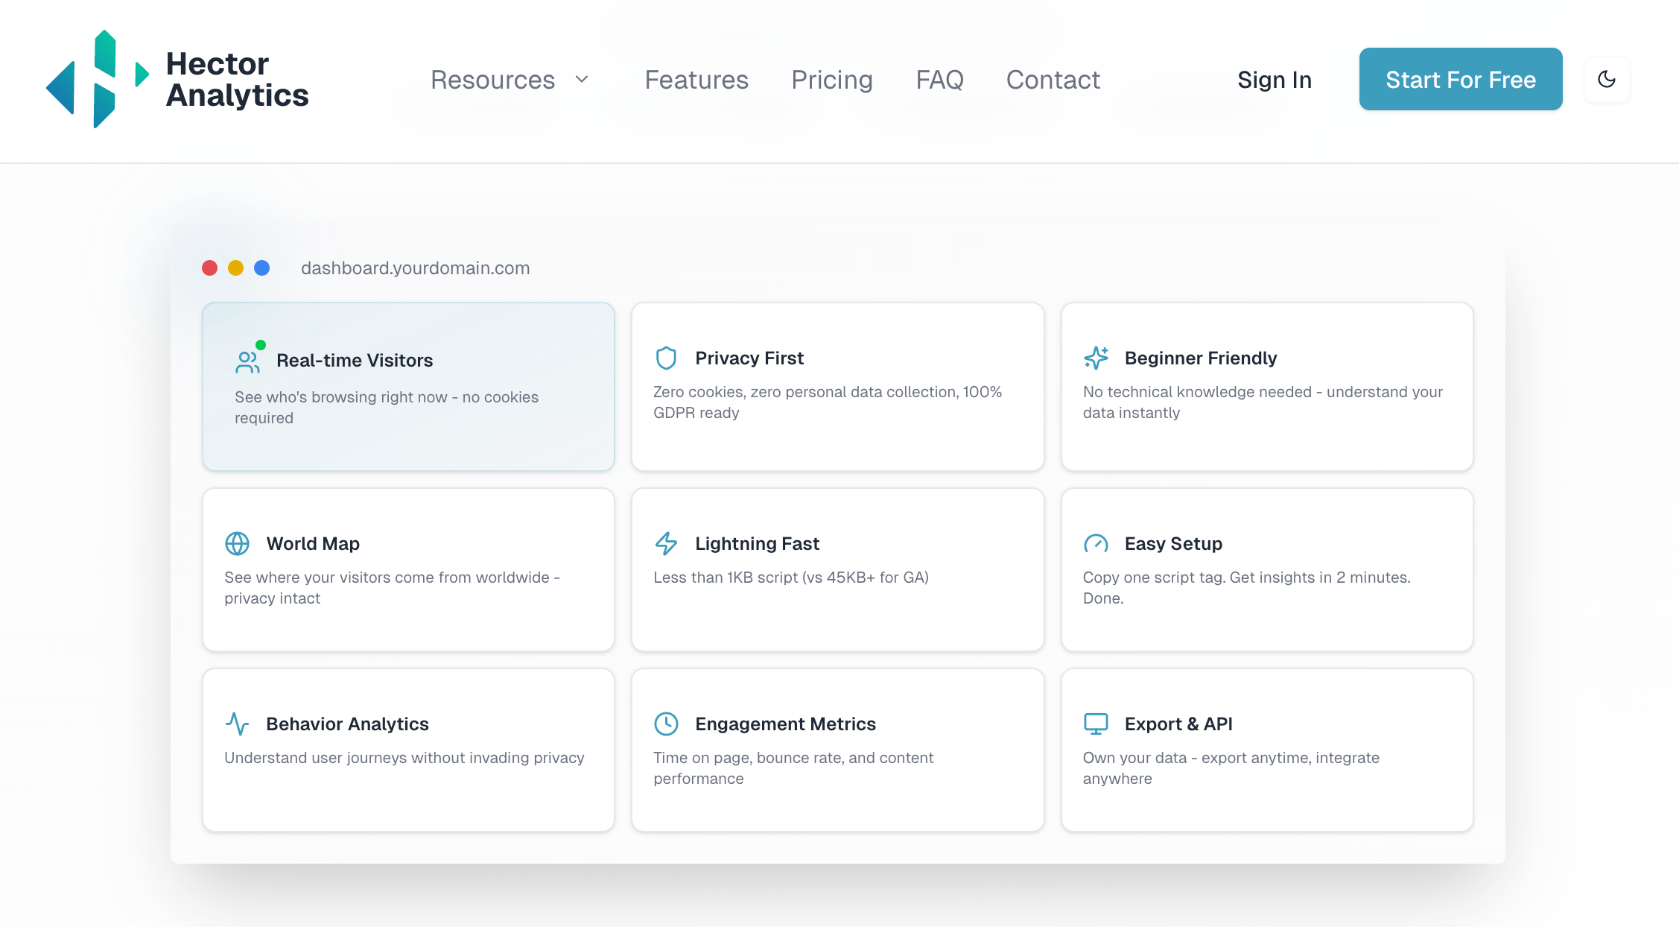Viewport: 1679px width, 927px height.
Task: Click the Behavior Analytics pulse icon
Action: (237, 724)
